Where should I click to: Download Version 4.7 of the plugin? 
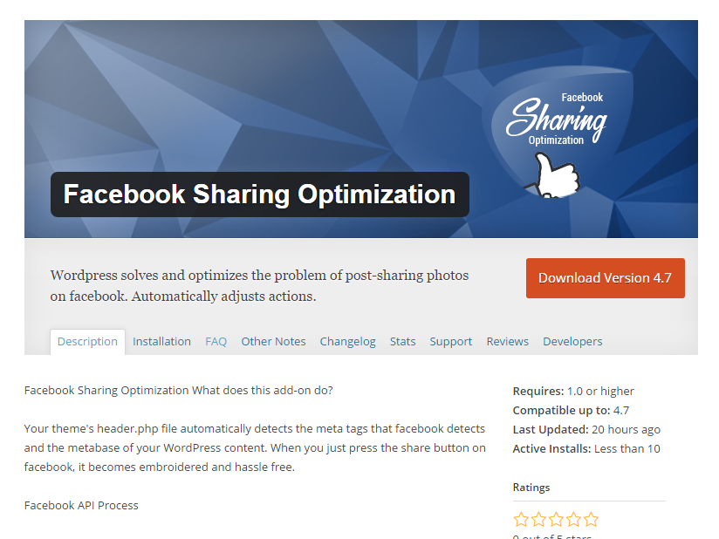(x=605, y=277)
